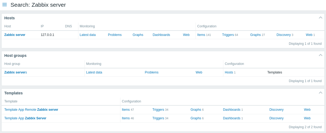This screenshot has height=133, width=326.
Task: Open Triggers 64 configuration link
Action: [x=228, y=35]
